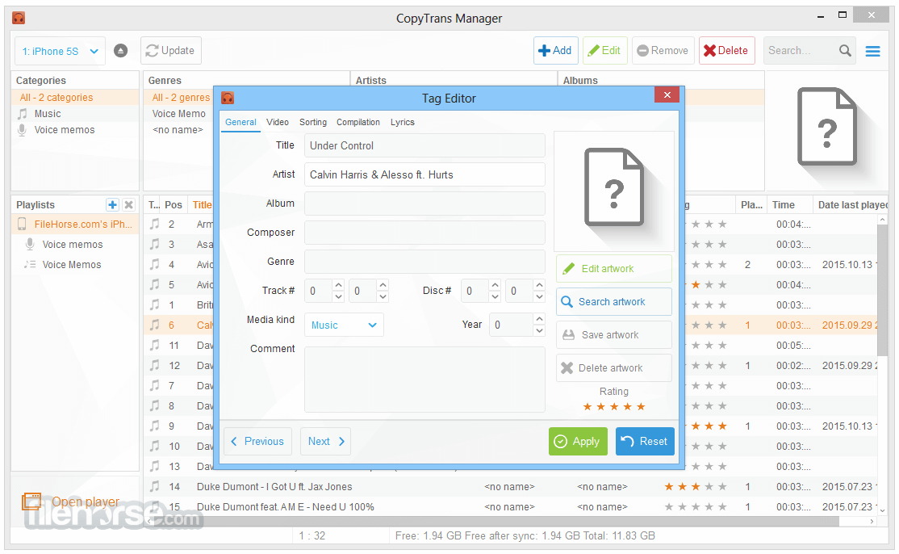Click Save artwork button
899x554 pixels.
[614, 335]
